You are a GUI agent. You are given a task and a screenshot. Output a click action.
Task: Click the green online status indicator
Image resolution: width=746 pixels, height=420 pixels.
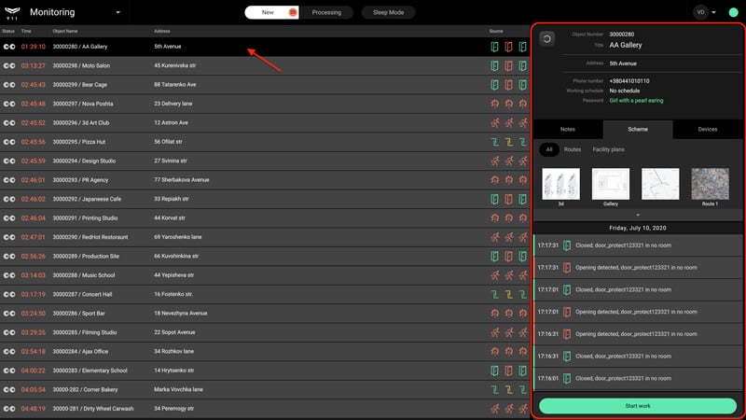[x=733, y=12]
